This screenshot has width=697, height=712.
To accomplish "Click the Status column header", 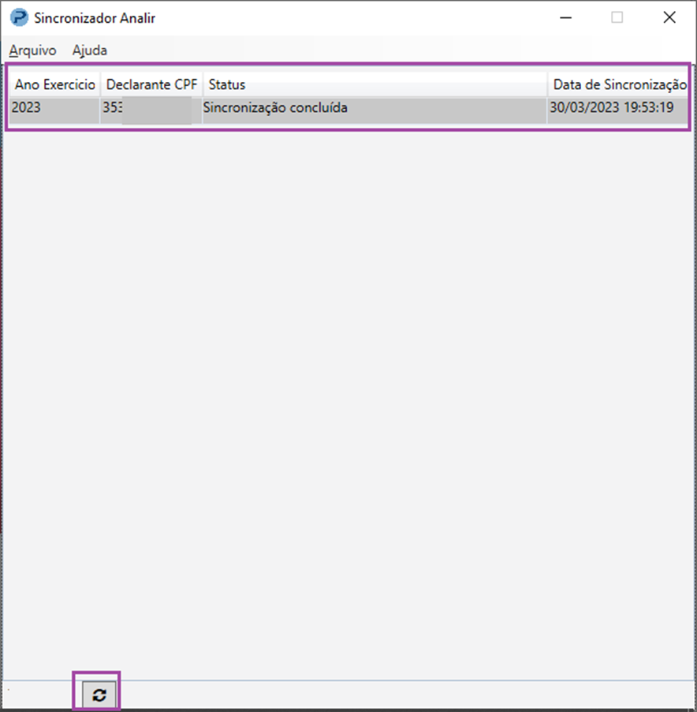I will point(375,84).
